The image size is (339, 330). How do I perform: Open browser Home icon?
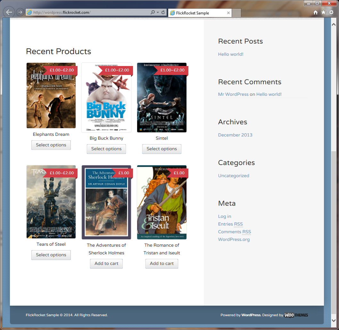point(316,12)
